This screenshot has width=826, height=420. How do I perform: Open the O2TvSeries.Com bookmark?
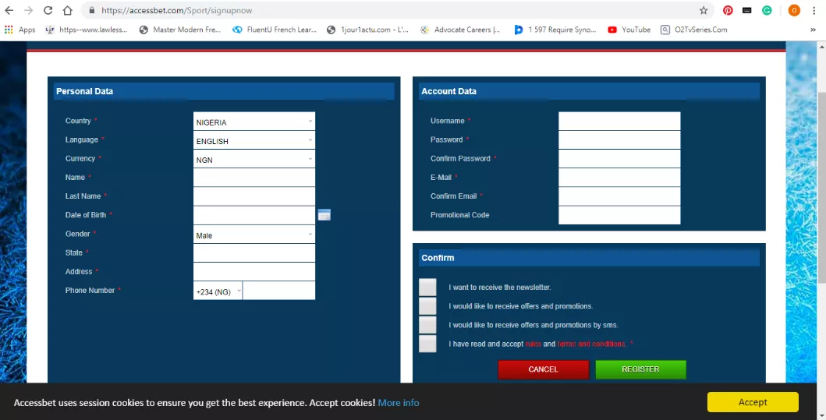point(694,30)
